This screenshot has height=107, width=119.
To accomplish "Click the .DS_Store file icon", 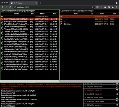I will [x=61, y=24].
